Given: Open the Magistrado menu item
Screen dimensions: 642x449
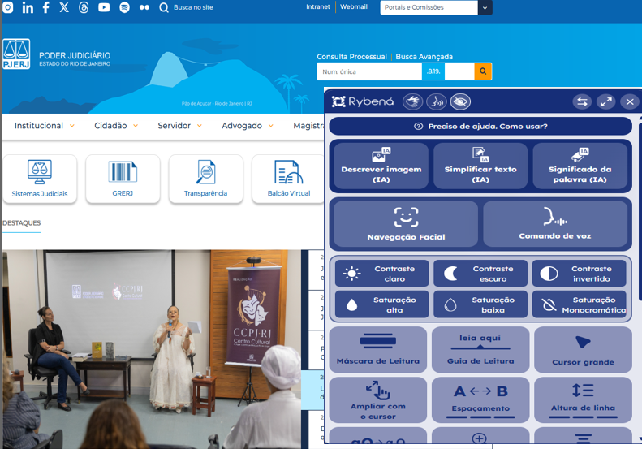Looking at the screenshot, I should tap(308, 126).
